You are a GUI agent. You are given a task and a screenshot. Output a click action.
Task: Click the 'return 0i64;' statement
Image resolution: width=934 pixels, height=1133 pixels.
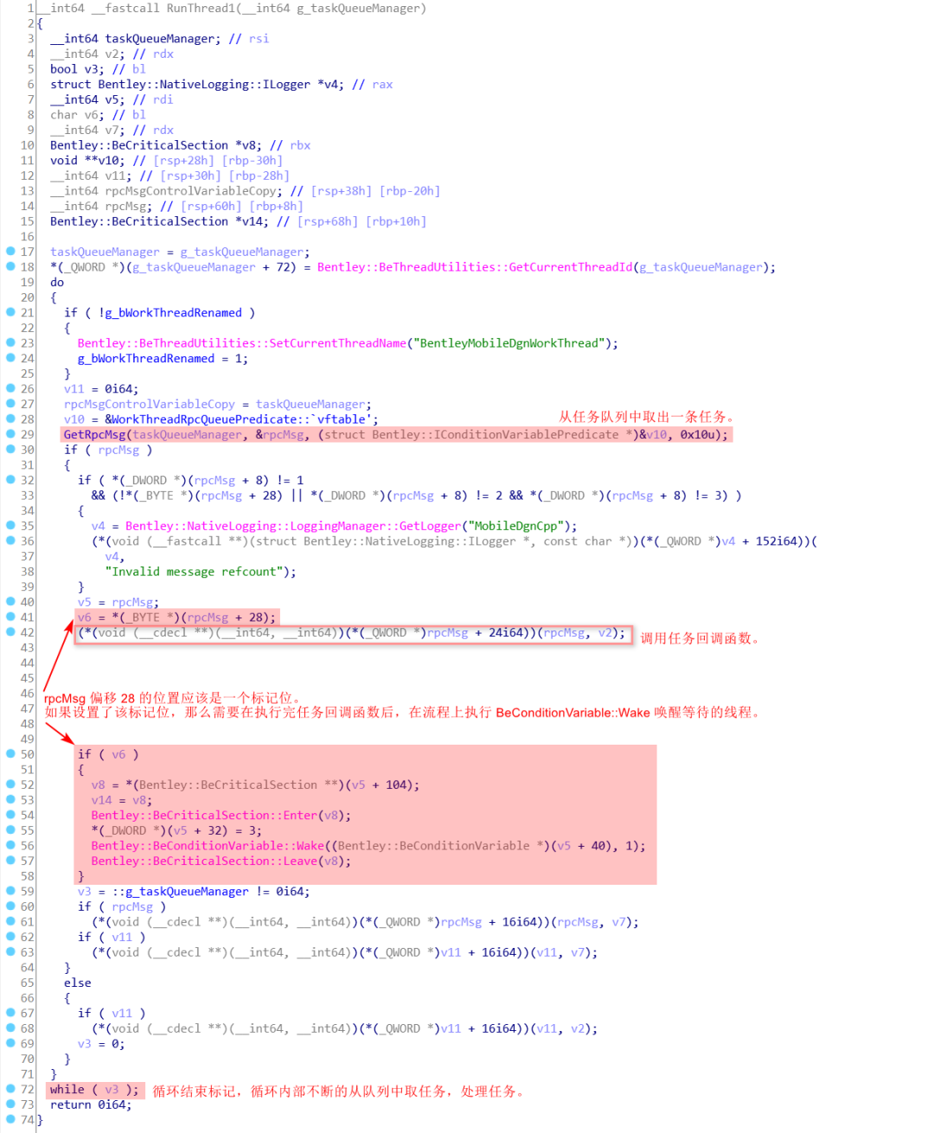(x=91, y=1104)
